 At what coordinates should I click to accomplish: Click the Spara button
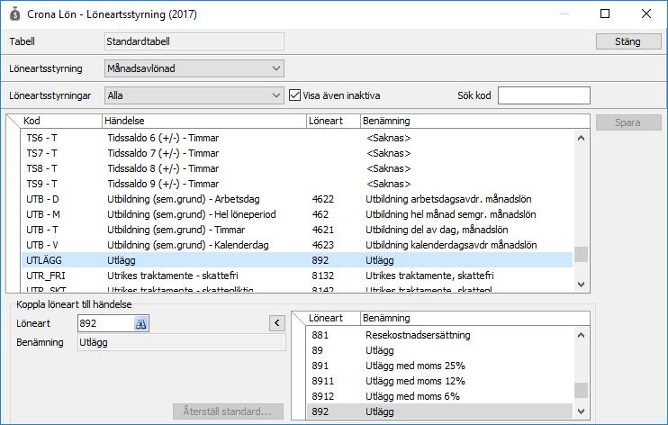coord(628,122)
